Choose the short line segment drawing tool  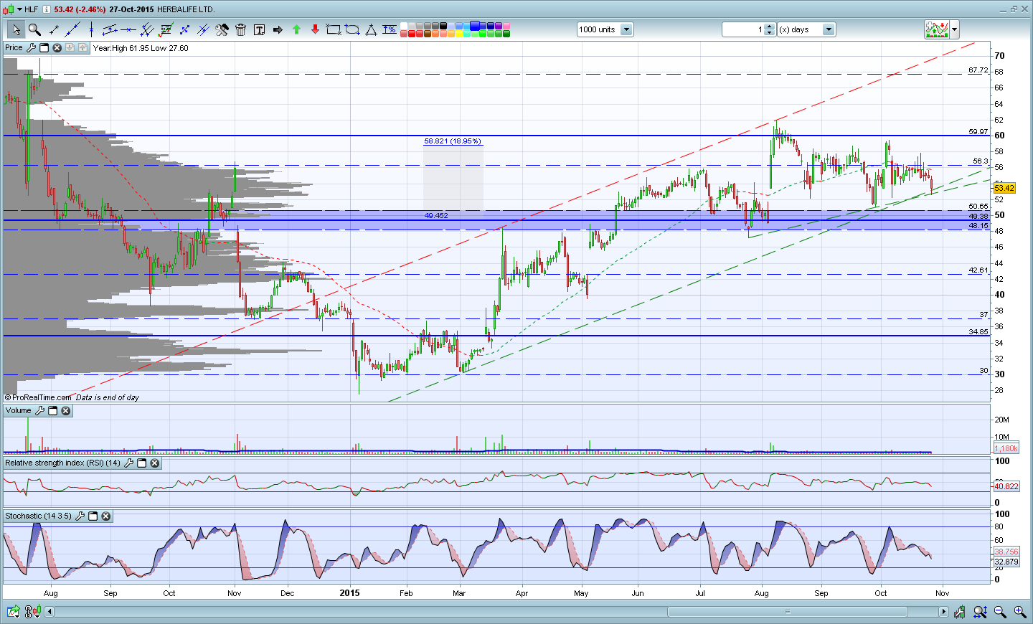(54, 29)
